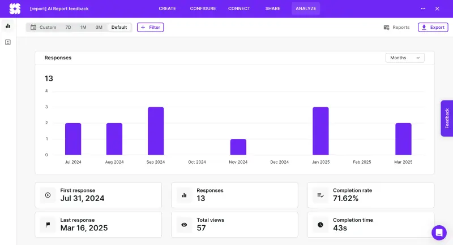453x245 pixels.
Task: Select the 1M time range
Action: (x=83, y=27)
